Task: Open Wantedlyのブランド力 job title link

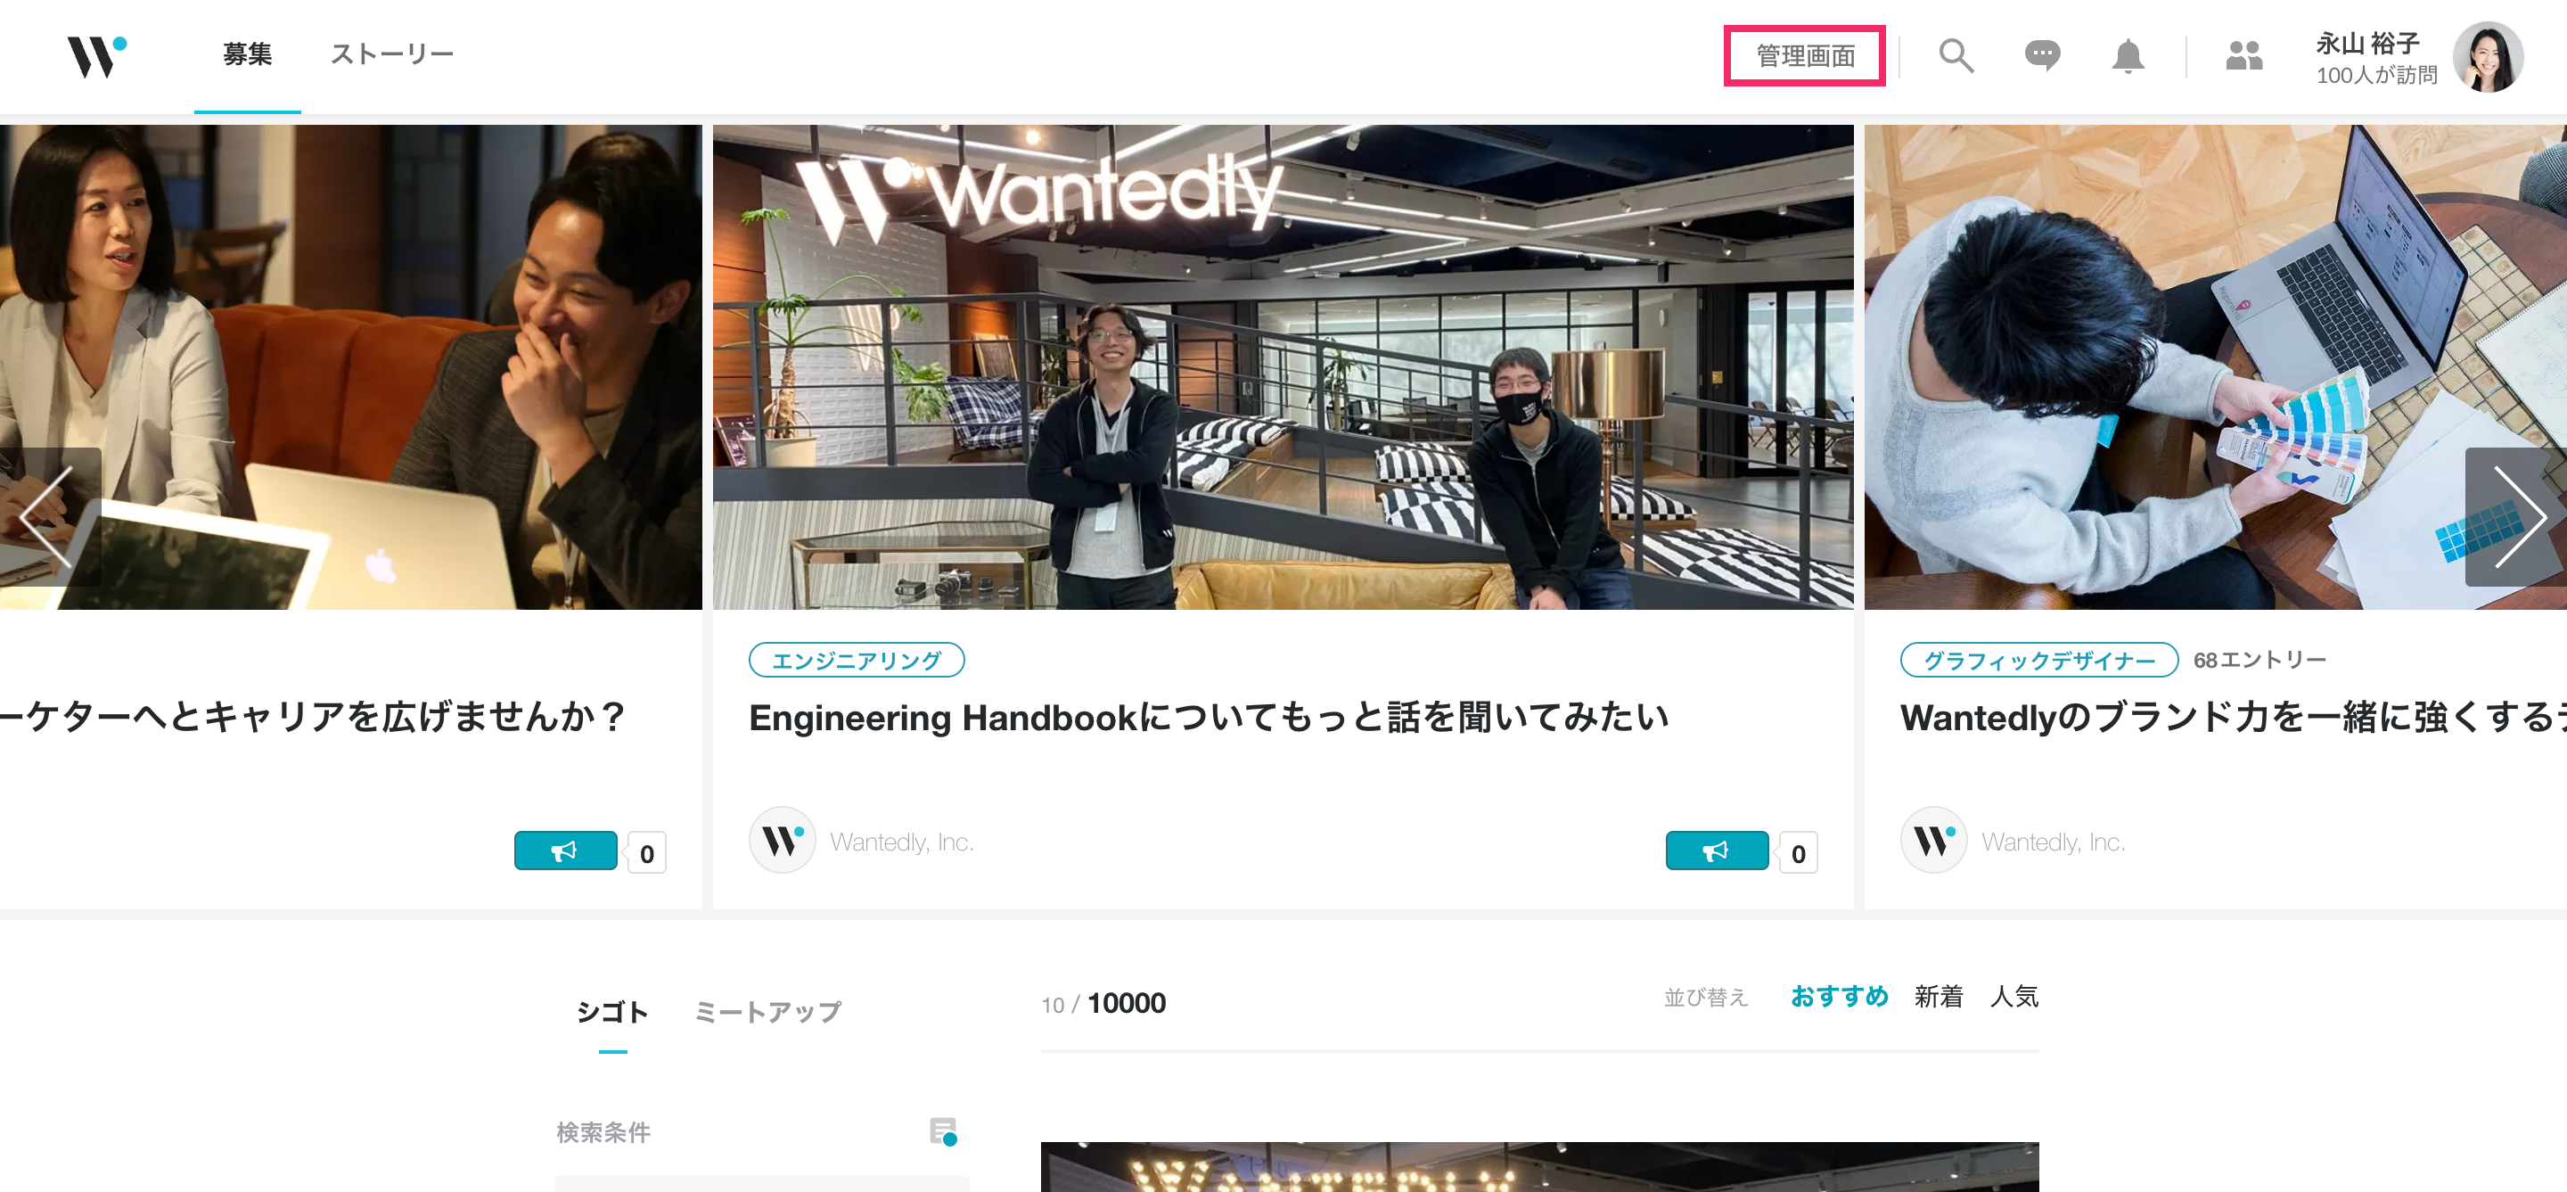Action: pyautogui.click(x=2232, y=718)
